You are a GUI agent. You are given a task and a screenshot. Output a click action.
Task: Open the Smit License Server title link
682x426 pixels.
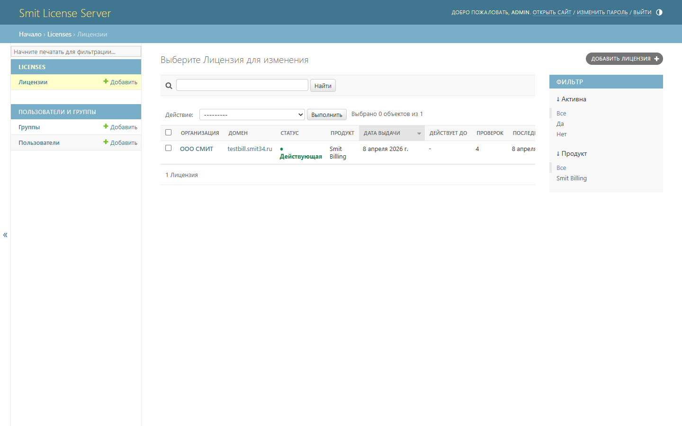(65, 13)
